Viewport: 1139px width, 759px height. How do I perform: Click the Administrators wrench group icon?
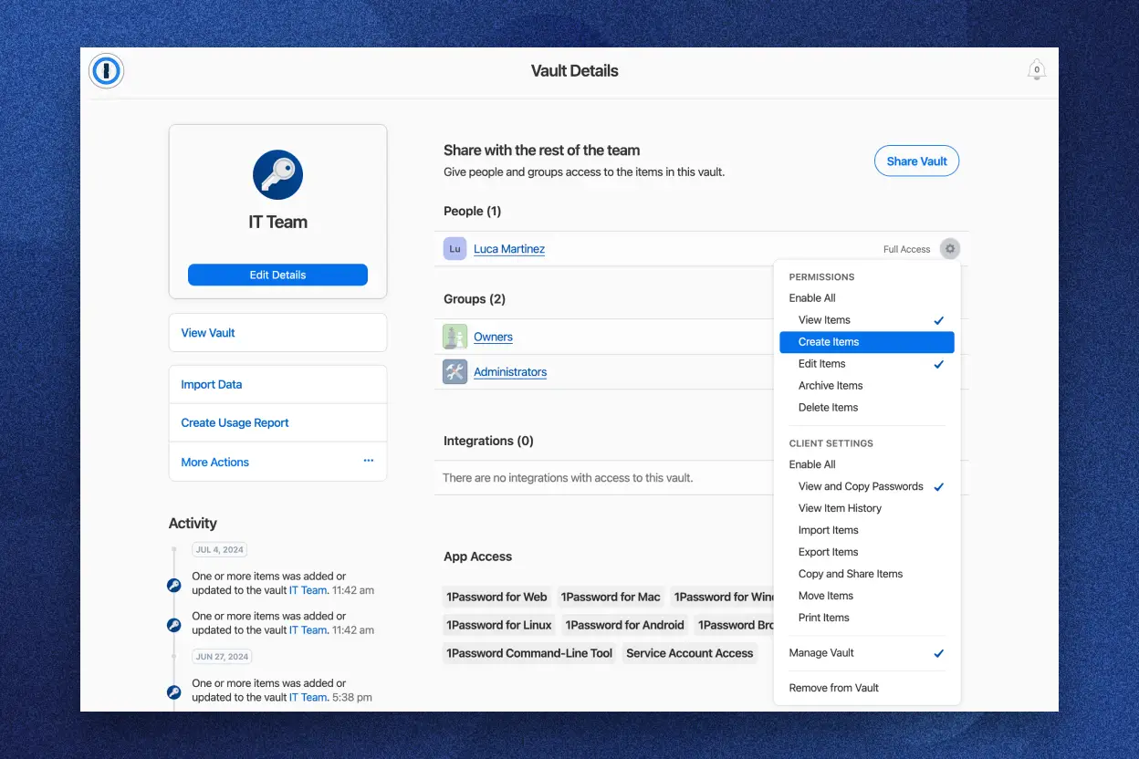(x=455, y=371)
